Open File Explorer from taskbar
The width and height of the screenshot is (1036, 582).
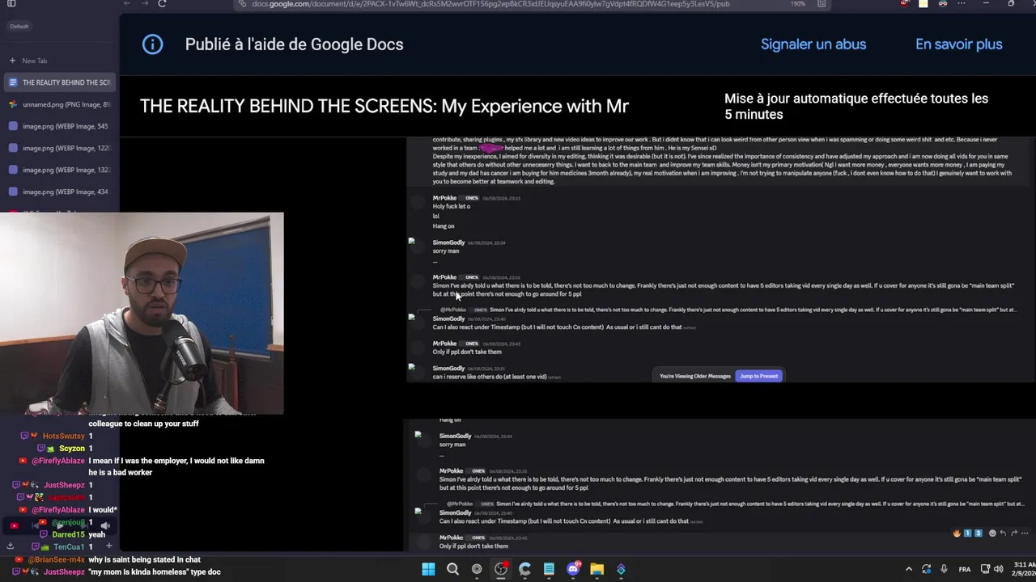point(597,569)
